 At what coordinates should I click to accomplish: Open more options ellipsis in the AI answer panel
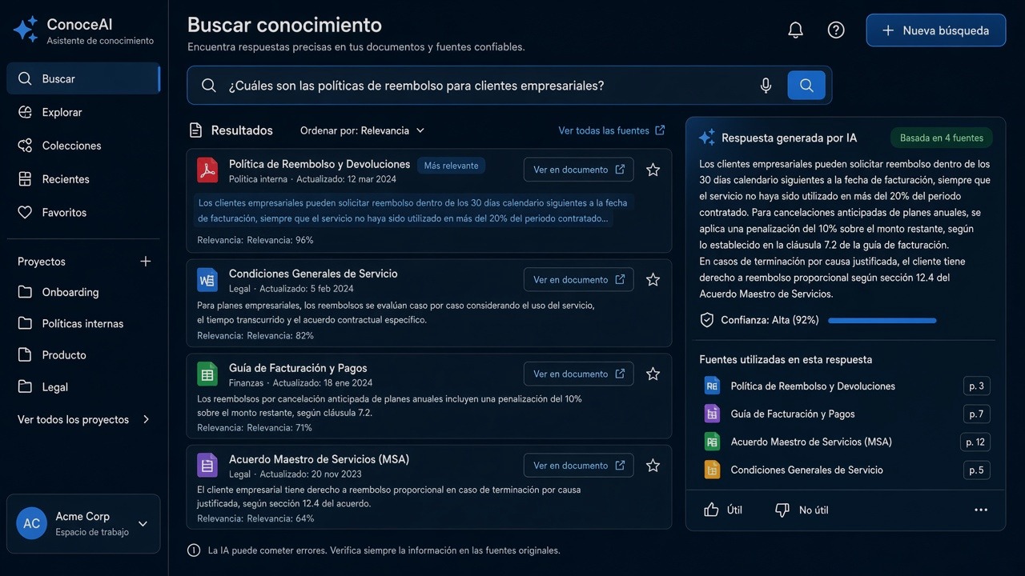[981, 510]
